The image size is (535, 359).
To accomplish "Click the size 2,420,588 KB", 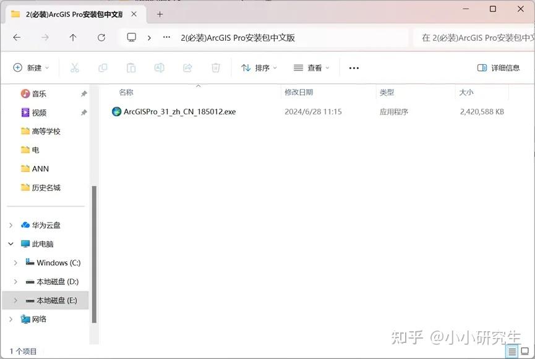I will 482,111.
